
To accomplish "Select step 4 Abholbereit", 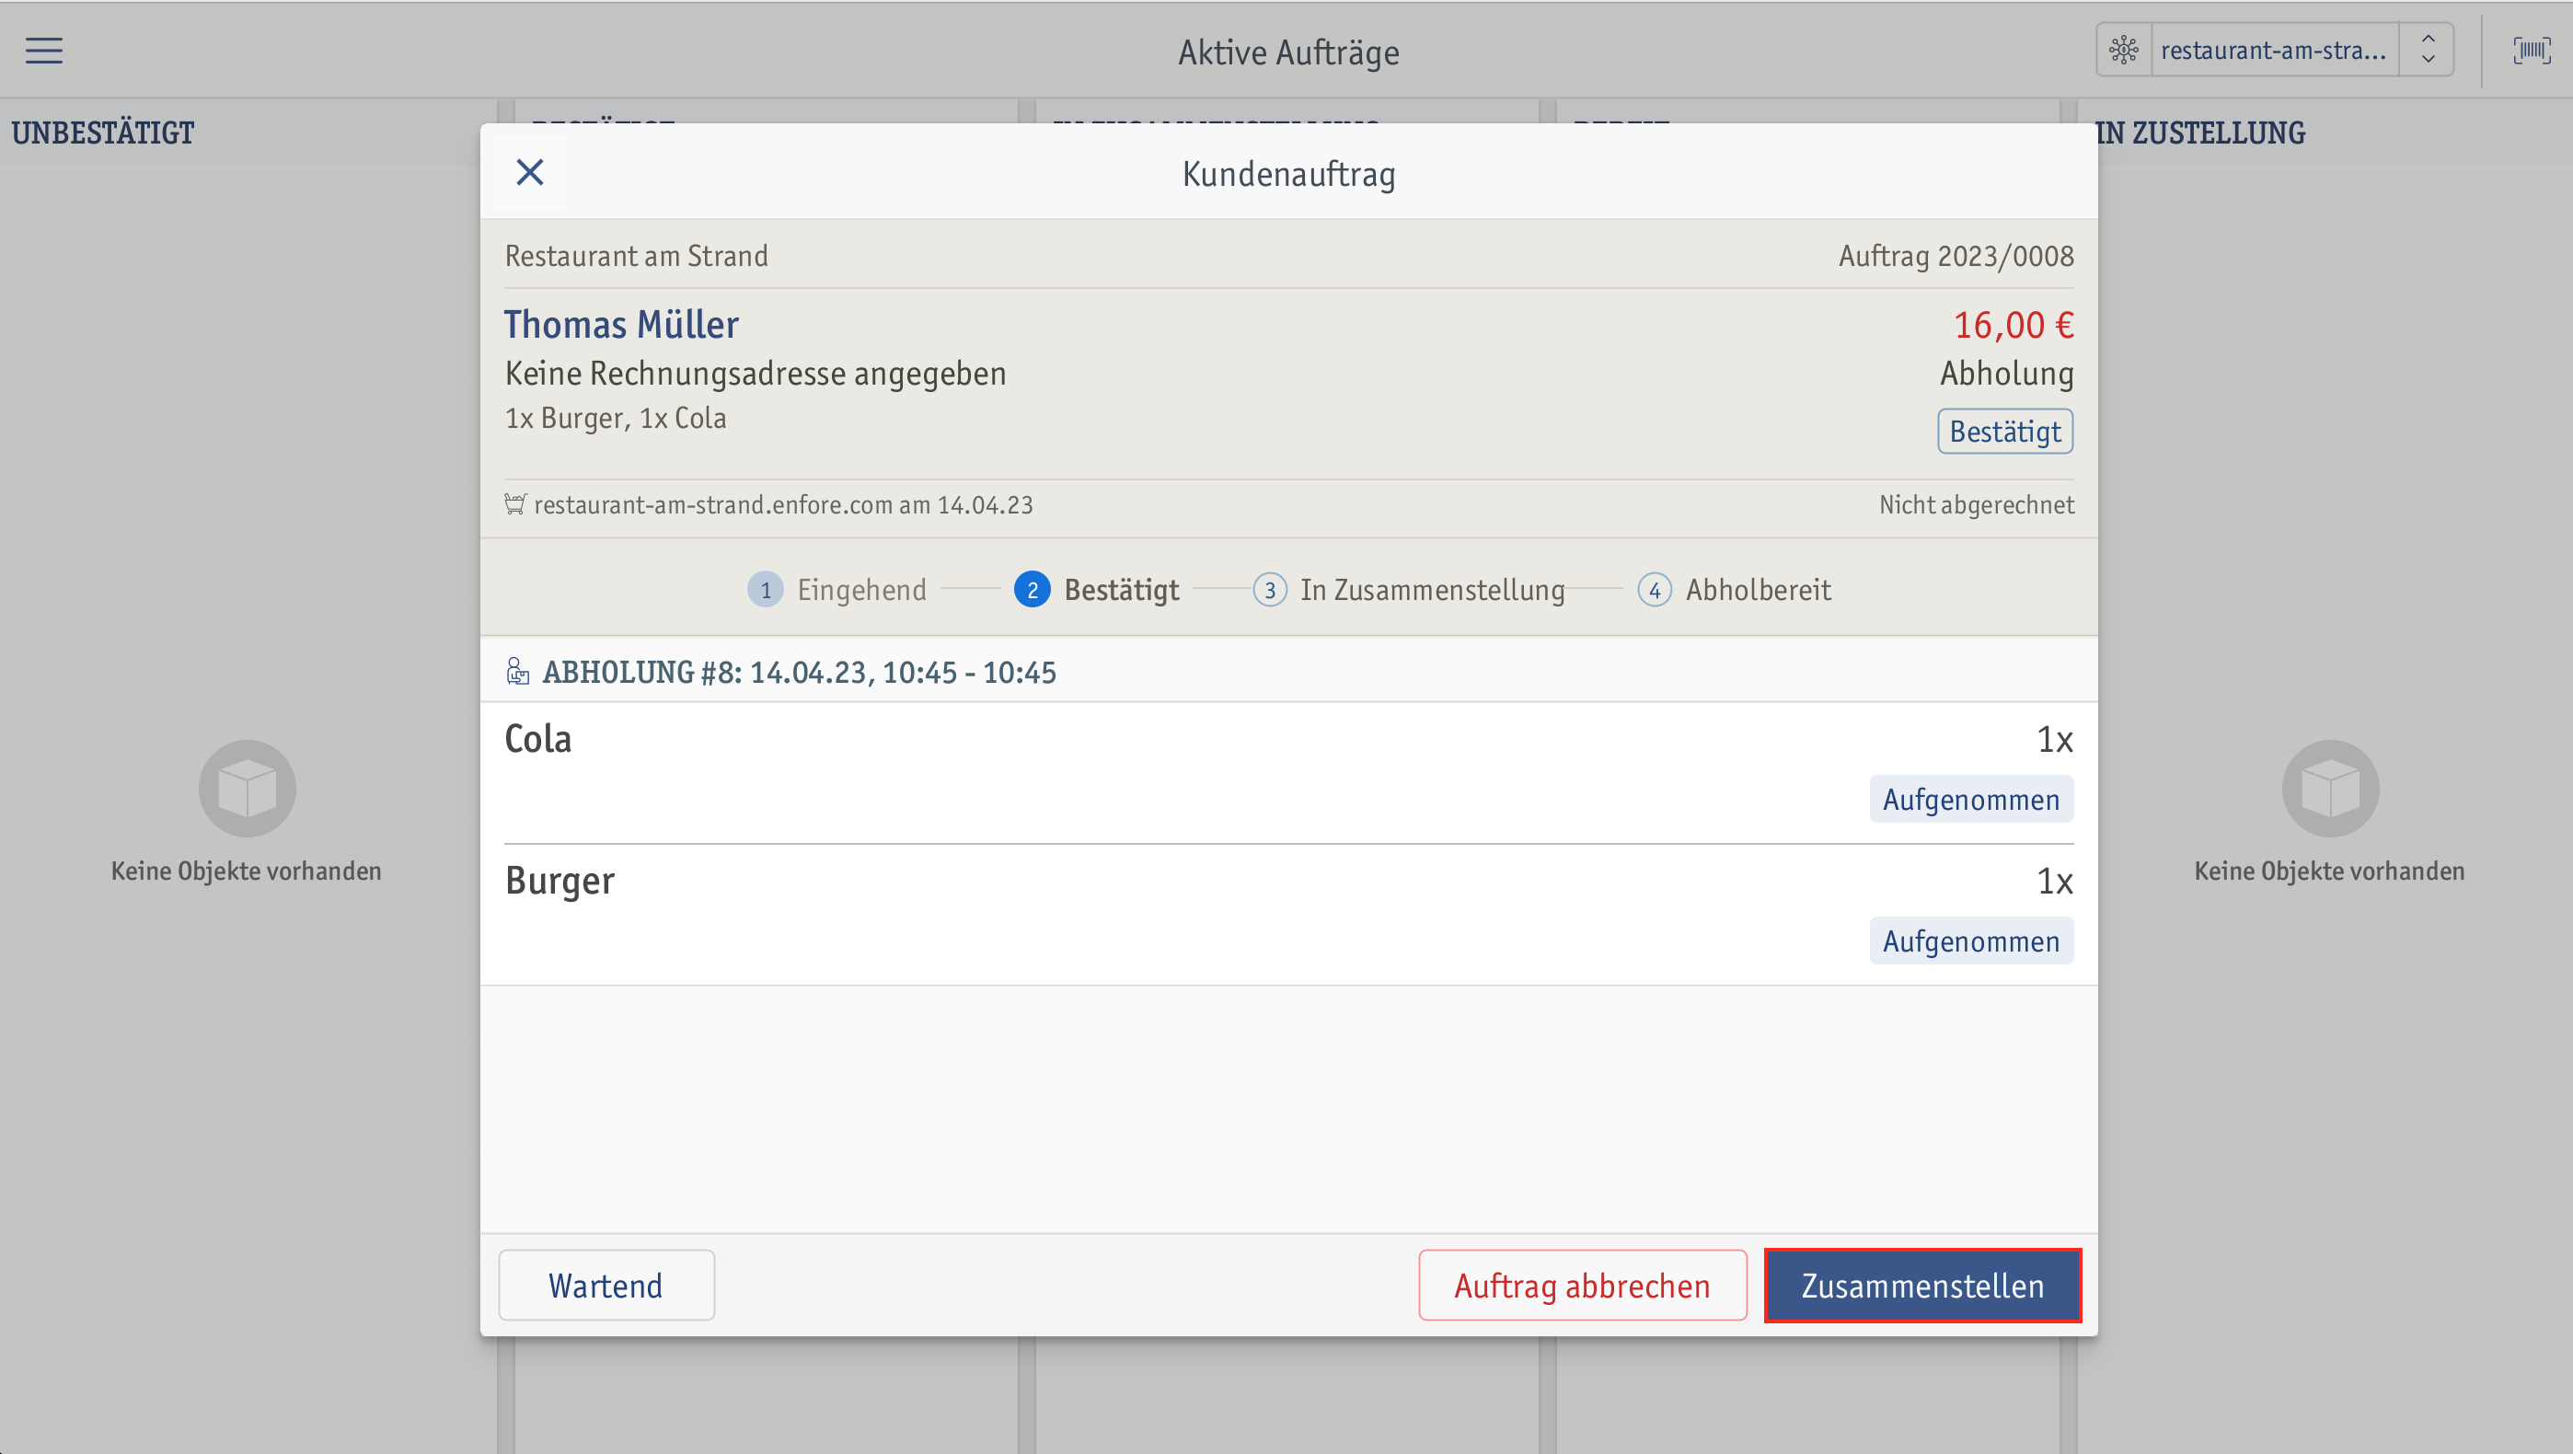I will [1734, 590].
